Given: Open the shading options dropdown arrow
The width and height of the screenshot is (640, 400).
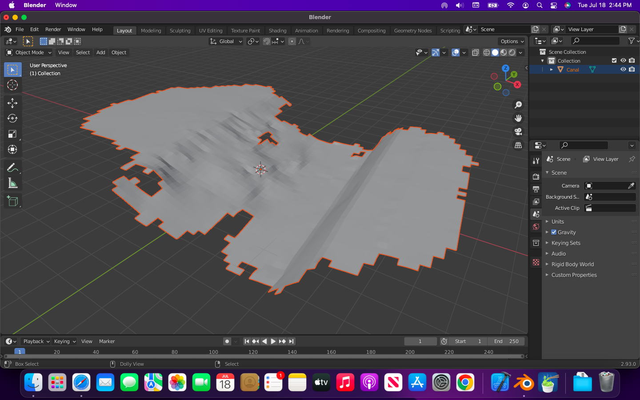Looking at the screenshot, I should click(521, 52).
